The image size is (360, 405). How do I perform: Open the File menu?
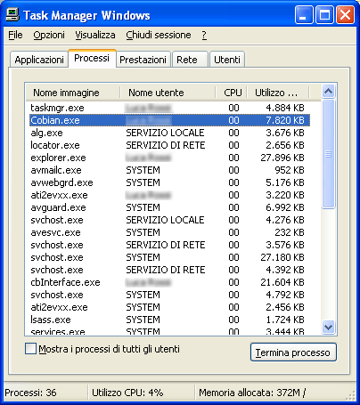click(x=15, y=35)
